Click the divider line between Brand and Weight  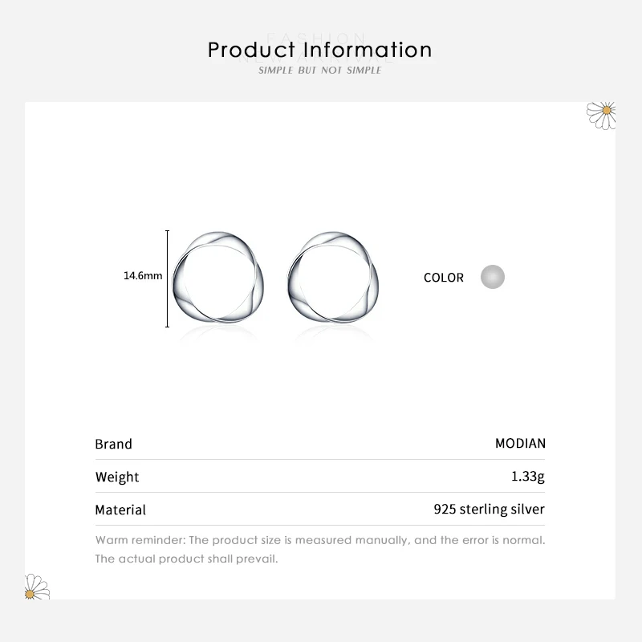(319, 460)
